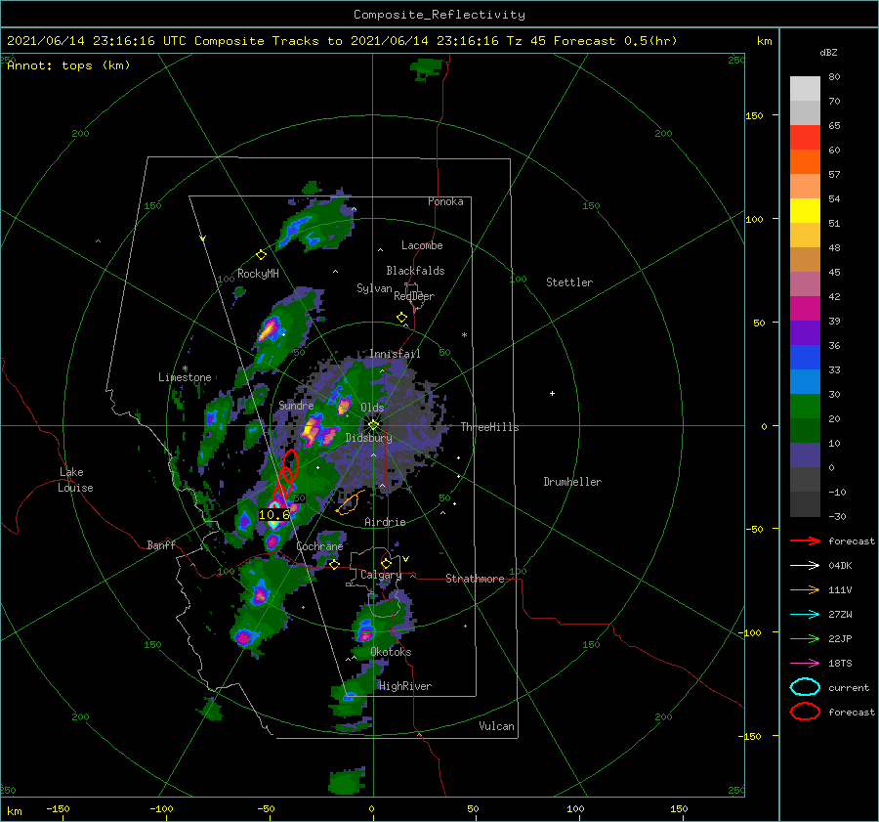Click the Stettler city label
The height and width of the screenshot is (822, 879).
(569, 282)
